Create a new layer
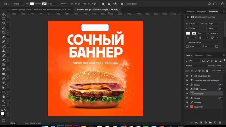The image size is (226, 127). coord(215,122)
